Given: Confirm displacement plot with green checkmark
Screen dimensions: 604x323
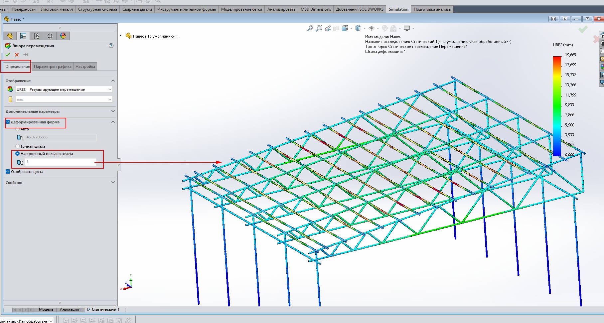Looking at the screenshot, I should click(8, 55).
